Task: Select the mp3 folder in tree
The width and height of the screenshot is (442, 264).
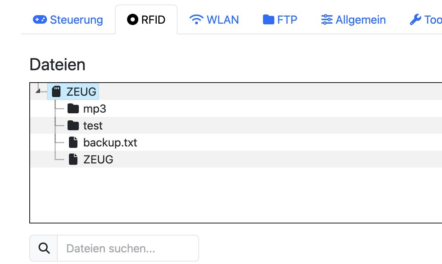Action: 94,109
